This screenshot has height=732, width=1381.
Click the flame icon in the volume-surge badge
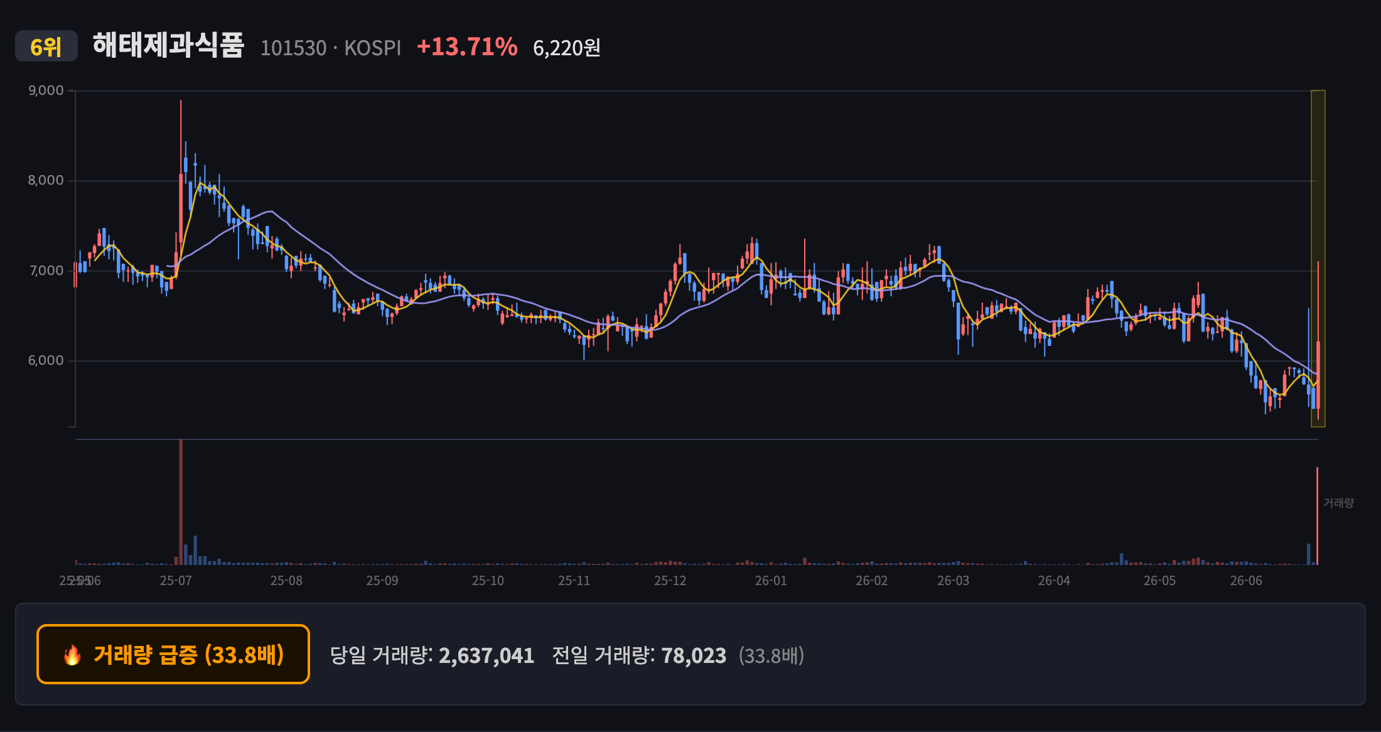pyautogui.click(x=72, y=655)
